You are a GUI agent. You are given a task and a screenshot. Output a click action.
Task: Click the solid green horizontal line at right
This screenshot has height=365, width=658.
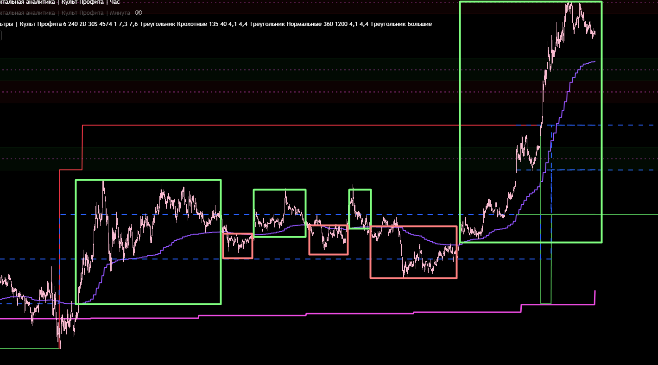630,214
